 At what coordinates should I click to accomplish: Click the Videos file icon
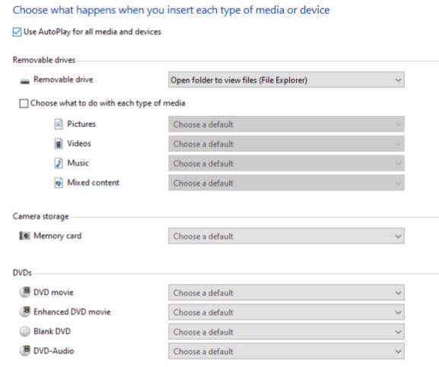[x=59, y=144]
